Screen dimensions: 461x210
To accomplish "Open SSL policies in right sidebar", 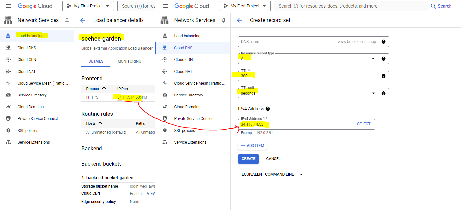I will point(193,131).
